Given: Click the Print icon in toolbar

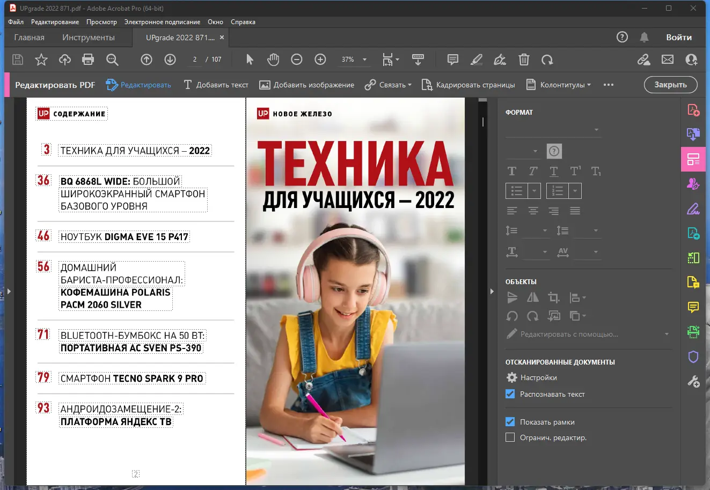Looking at the screenshot, I should 88,60.
